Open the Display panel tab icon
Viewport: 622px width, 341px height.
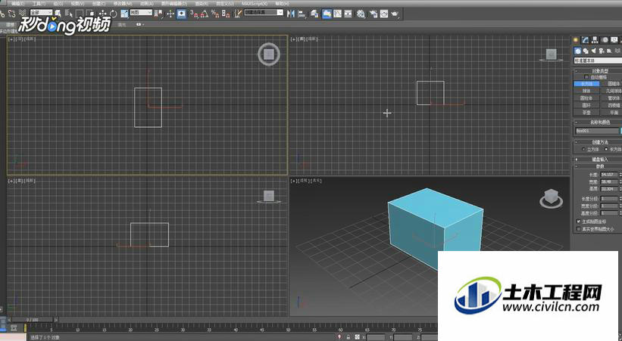tap(614, 39)
